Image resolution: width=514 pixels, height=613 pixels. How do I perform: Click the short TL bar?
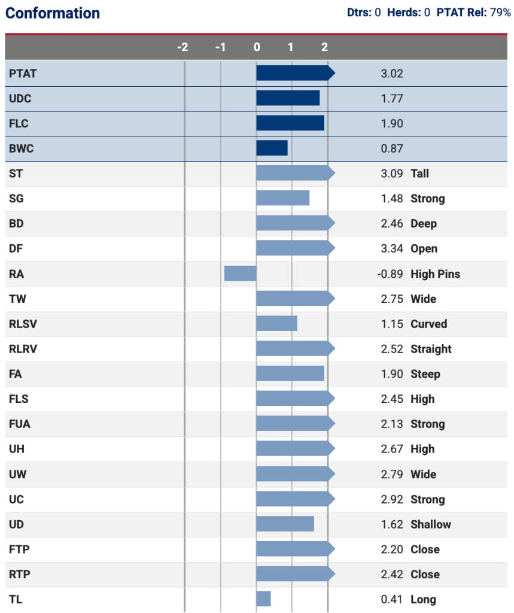point(263,599)
